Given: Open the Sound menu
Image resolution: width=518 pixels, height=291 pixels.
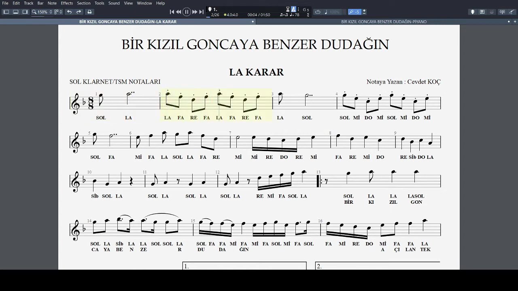Looking at the screenshot, I should pyautogui.click(x=114, y=3).
